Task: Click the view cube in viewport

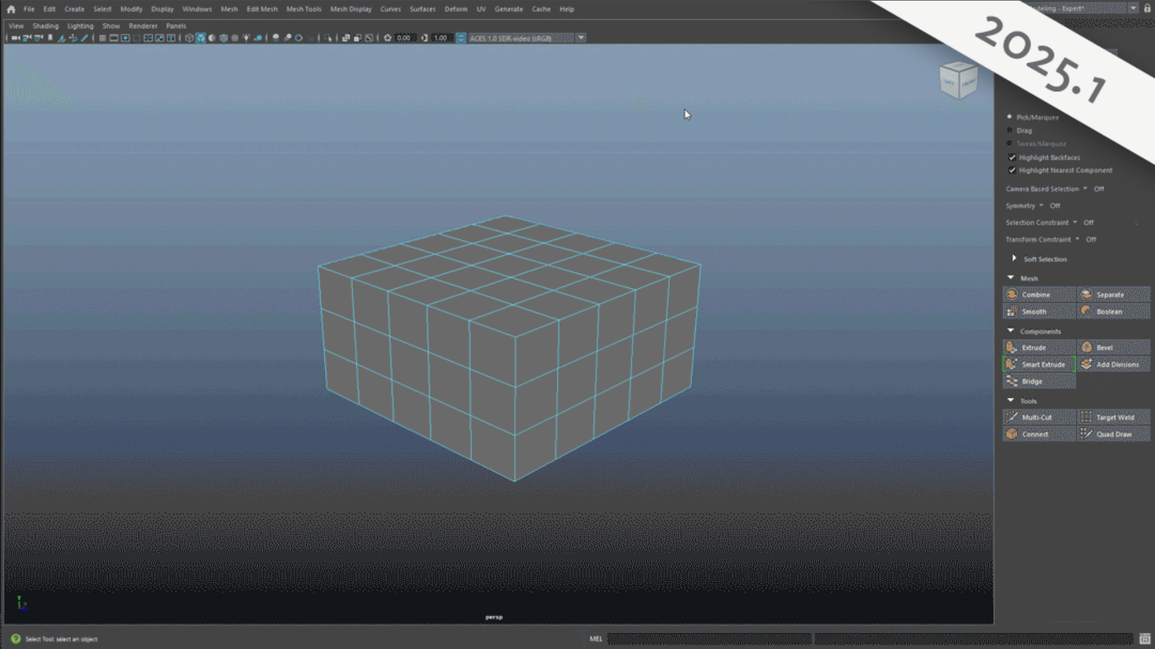Action: 958,81
